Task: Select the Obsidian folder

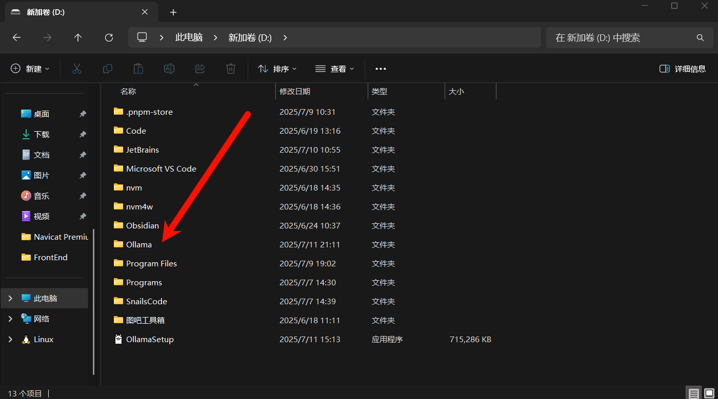Action: (x=143, y=225)
